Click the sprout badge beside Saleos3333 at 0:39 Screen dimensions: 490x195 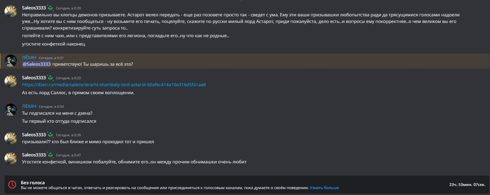[x=50, y=135]
